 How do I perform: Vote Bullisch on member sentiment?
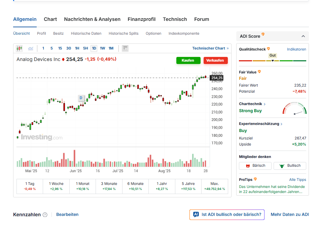[x=290, y=166]
